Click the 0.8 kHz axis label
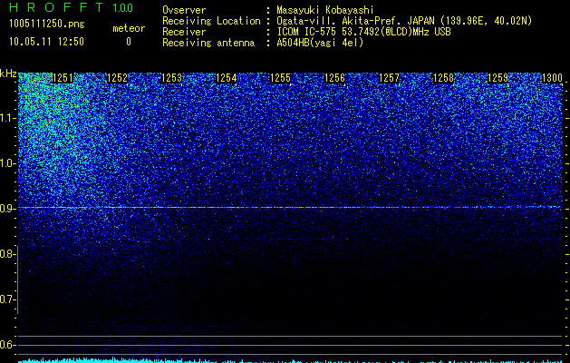The height and width of the screenshot is (363, 570). [x=7, y=254]
